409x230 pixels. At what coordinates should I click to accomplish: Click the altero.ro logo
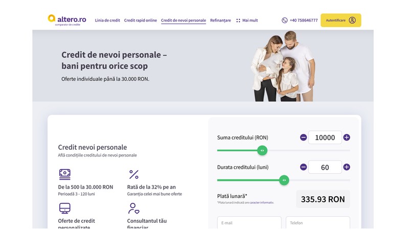click(x=67, y=20)
